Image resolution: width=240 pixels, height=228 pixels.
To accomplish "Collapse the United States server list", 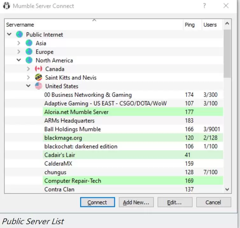I will (x=28, y=86).
